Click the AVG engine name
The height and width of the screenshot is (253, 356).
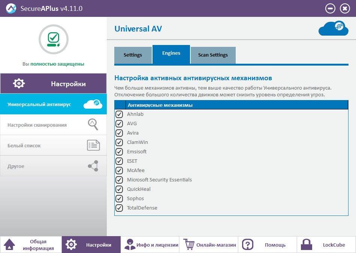pos(132,123)
